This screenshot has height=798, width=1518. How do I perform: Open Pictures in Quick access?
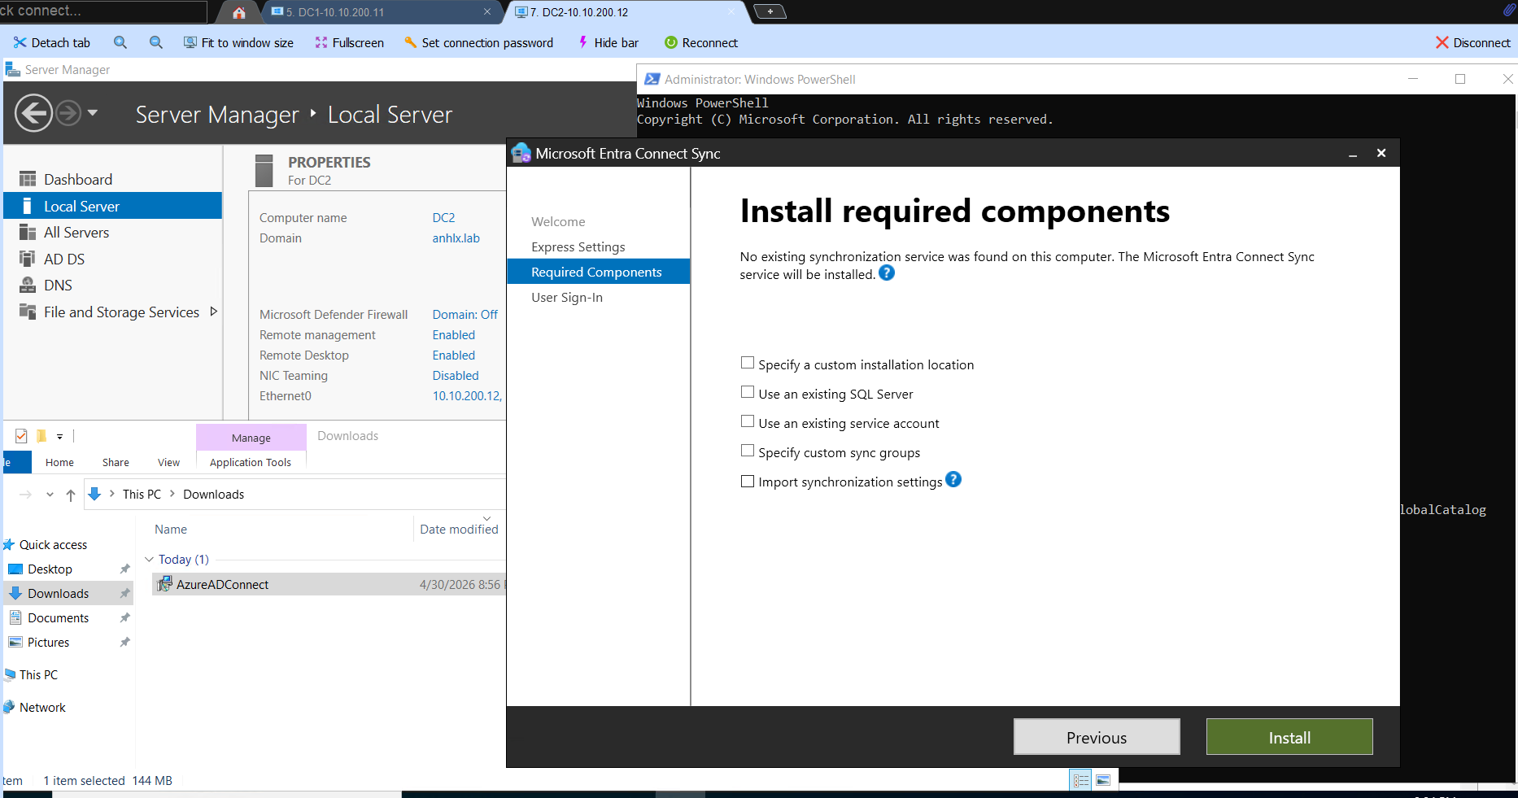point(48,642)
